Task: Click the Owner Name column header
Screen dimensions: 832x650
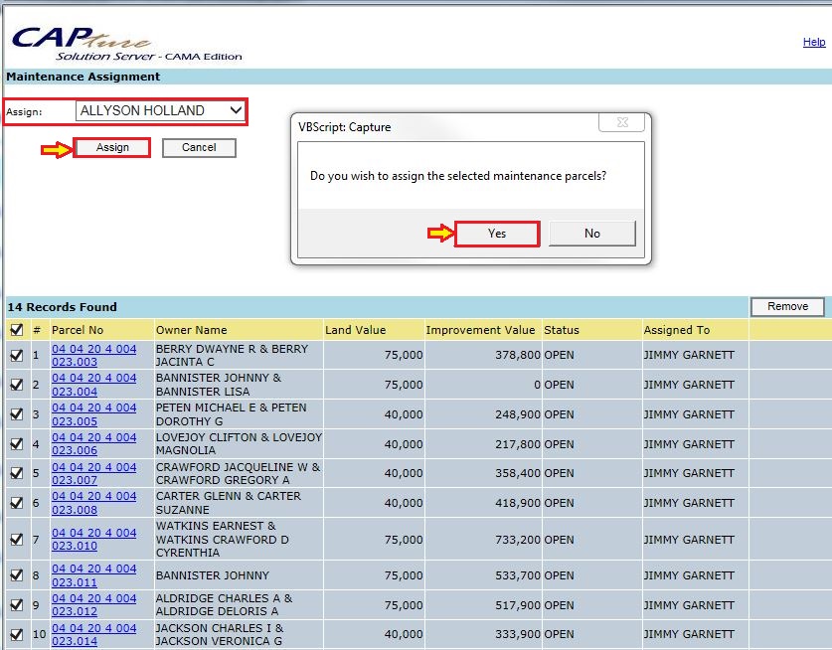Action: click(x=191, y=330)
